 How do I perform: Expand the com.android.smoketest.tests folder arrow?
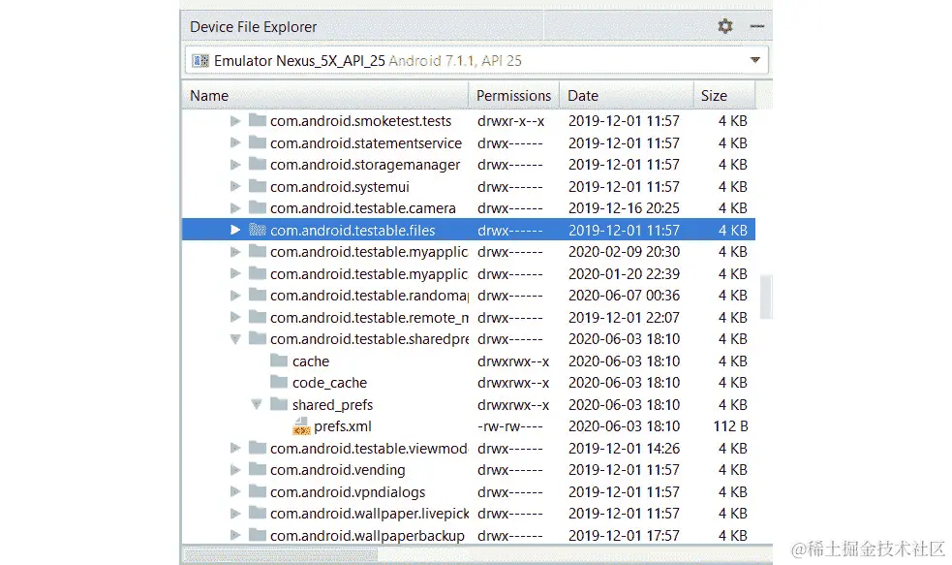pyautogui.click(x=235, y=121)
